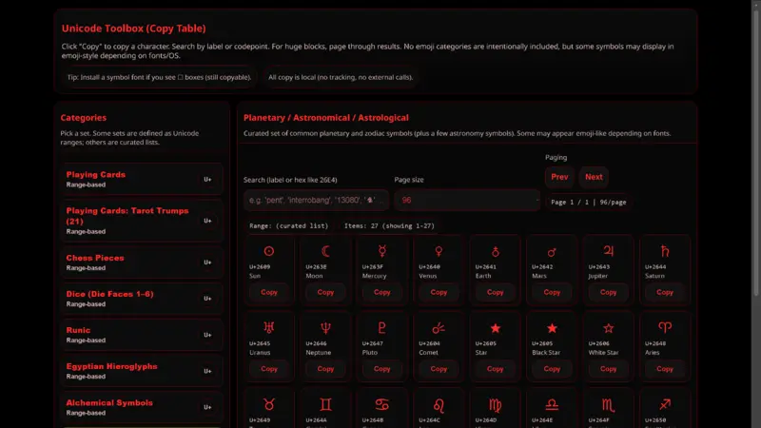
Task: Select the Runic category
Action: (x=142, y=335)
